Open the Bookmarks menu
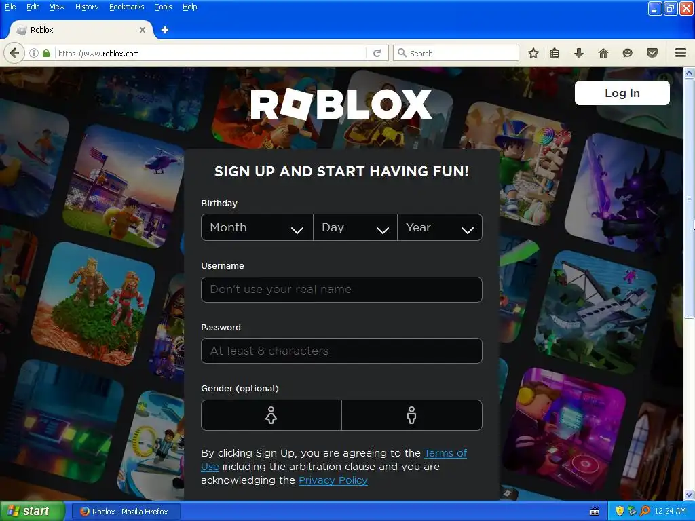Screen dimensions: 695x521 pyautogui.click(x=127, y=7)
